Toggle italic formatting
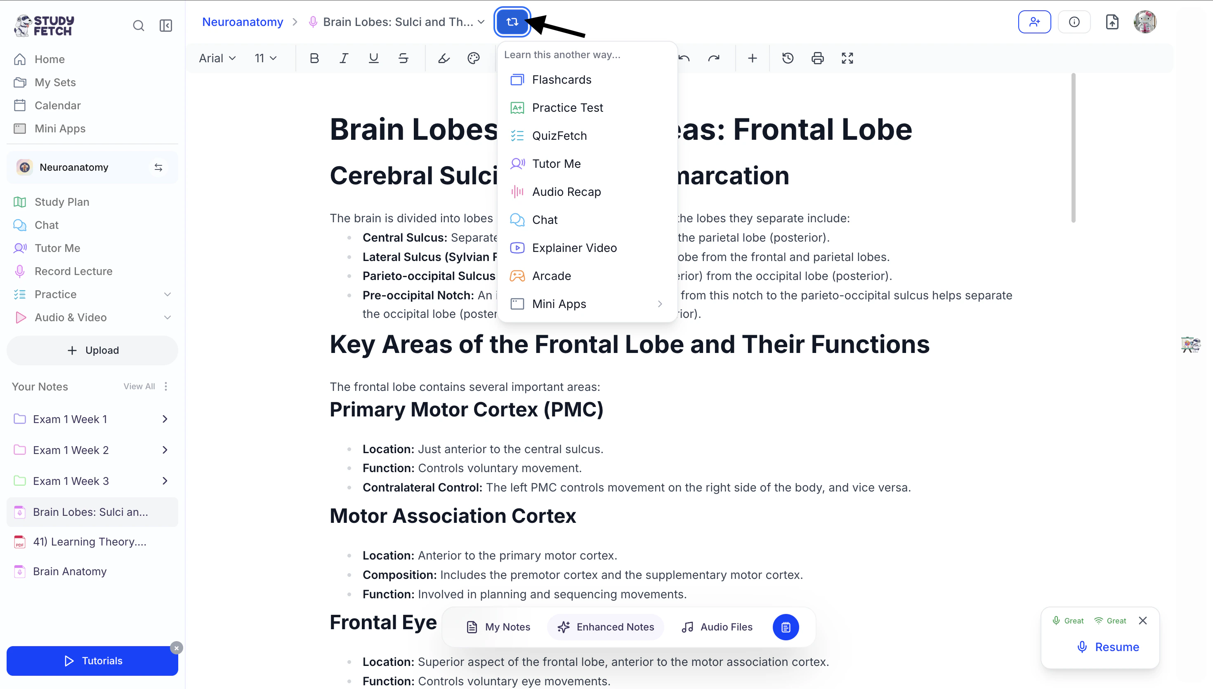1213x689 pixels. coord(344,58)
